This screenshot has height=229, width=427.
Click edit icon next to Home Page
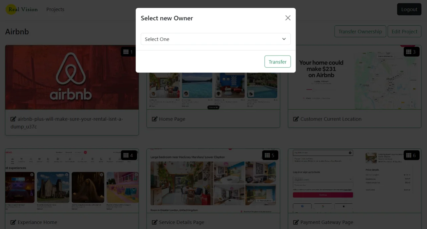155,119
